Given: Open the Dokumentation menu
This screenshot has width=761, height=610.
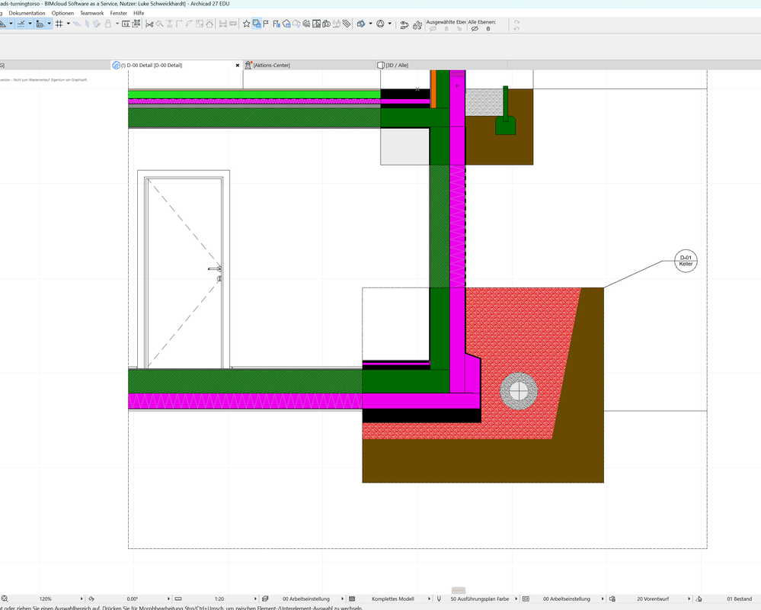Looking at the screenshot, I should (27, 13).
